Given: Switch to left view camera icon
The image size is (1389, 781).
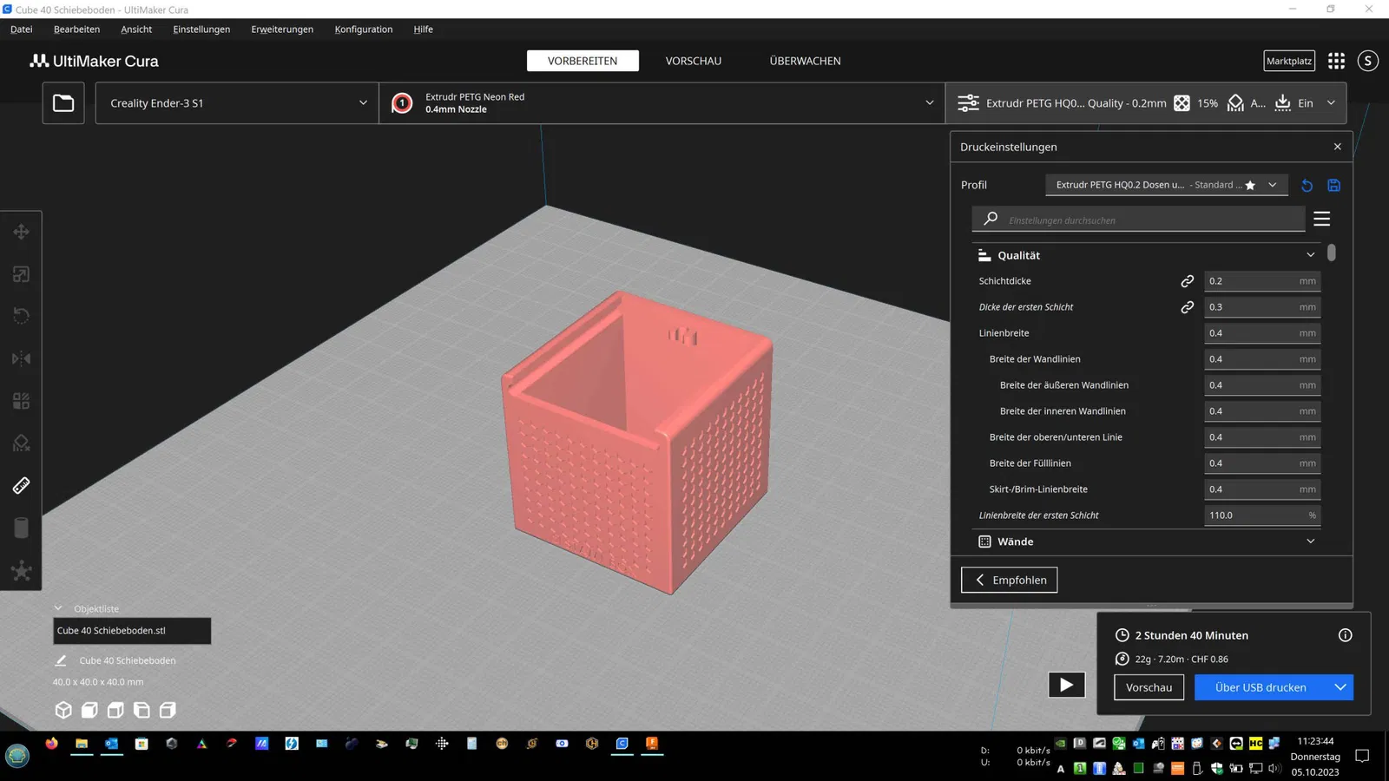Looking at the screenshot, I should 142,710.
